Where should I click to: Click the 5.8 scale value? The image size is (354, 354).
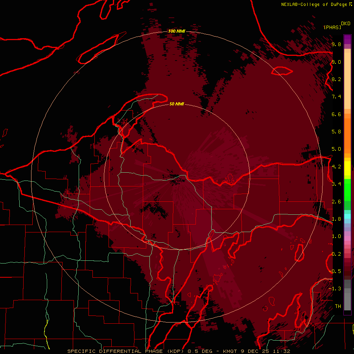coord(336,132)
